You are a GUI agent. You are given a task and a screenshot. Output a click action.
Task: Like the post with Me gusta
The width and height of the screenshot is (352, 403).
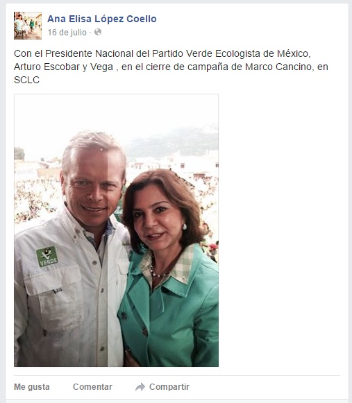click(32, 387)
